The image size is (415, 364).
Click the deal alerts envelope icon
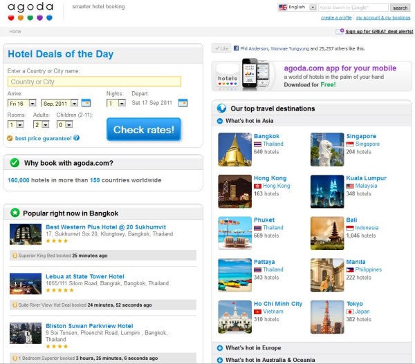(x=340, y=31)
